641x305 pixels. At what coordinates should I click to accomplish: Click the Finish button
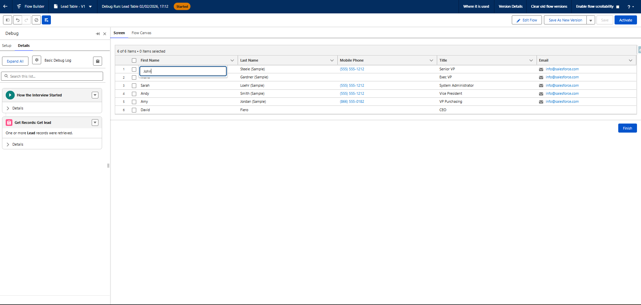(x=627, y=128)
